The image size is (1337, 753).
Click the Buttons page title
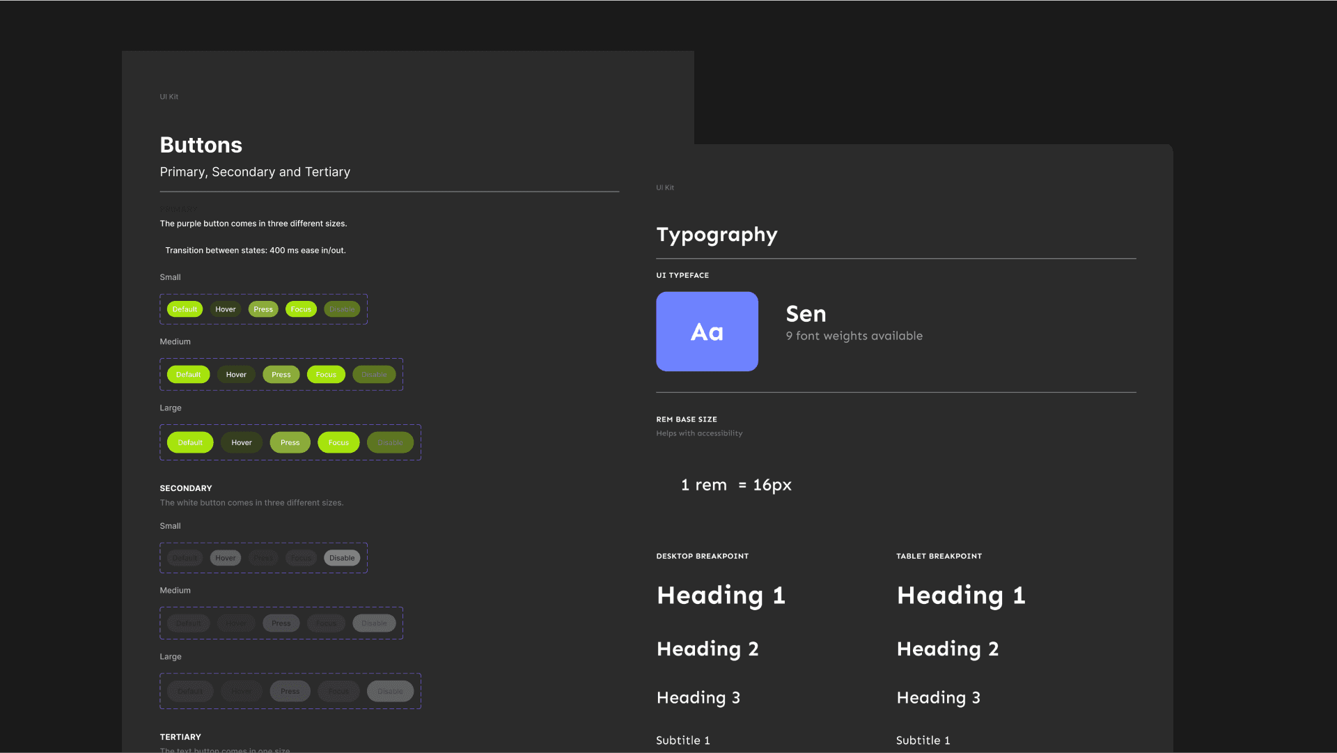coord(201,145)
